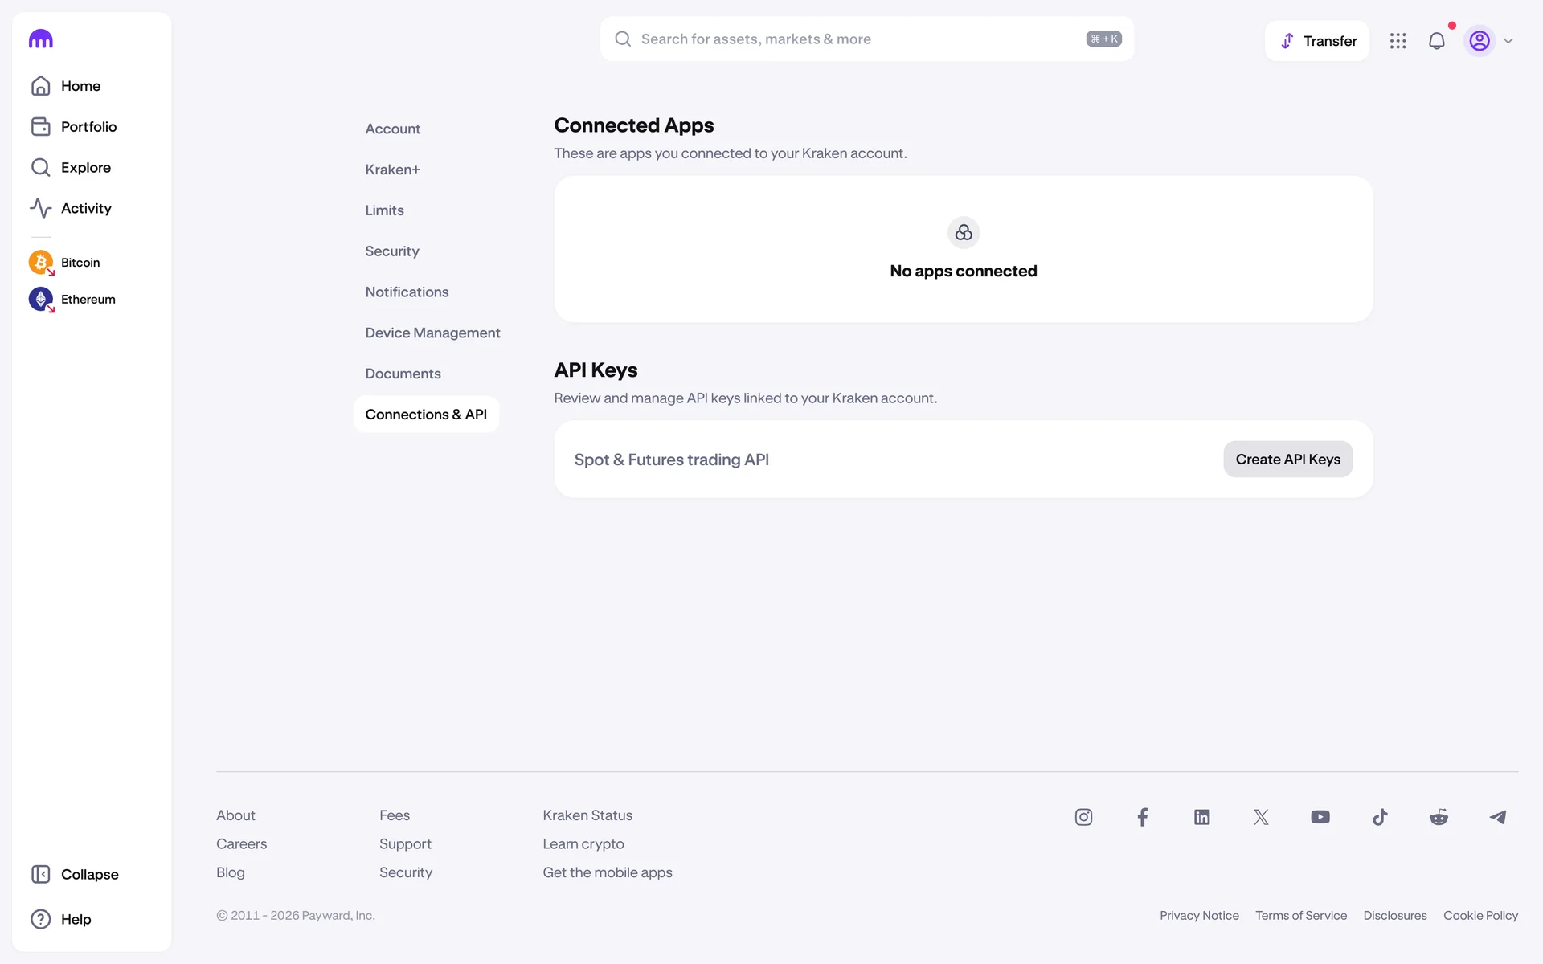This screenshot has width=1543, height=964.
Task: Open Kraken's Telegram channel
Action: [1498, 817]
